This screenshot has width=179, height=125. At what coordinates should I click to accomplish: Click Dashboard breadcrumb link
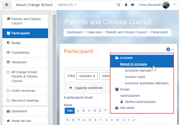pyautogui.click(x=75, y=32)
